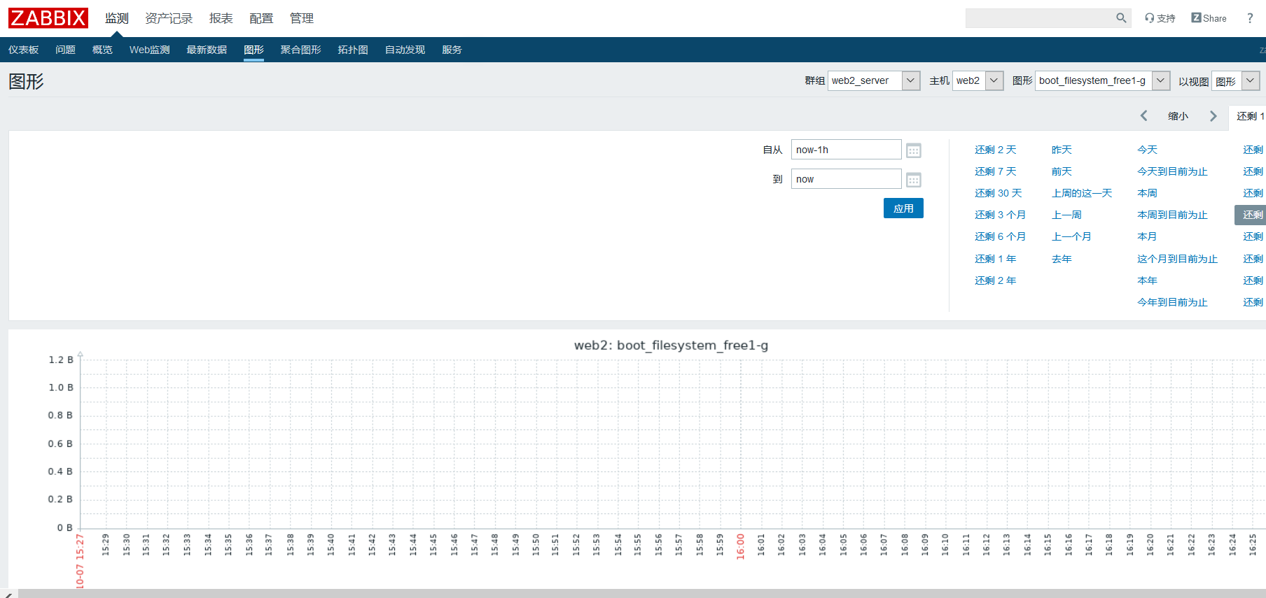Open the Share link
This screenshot has width=1266, height=598.
[x=1209, y=18]
